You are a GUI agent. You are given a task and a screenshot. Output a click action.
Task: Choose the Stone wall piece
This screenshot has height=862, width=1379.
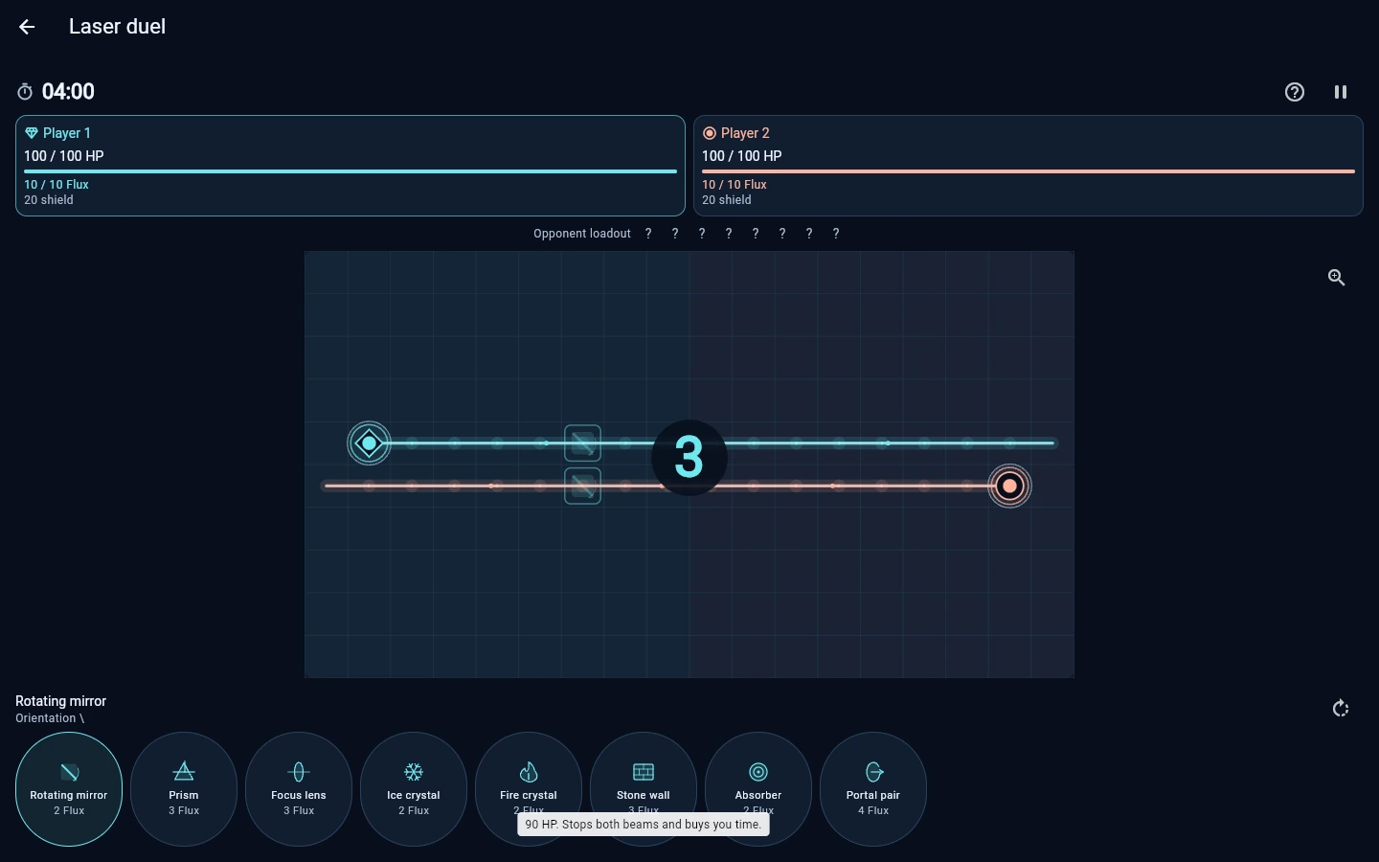(x=644, y=789)
